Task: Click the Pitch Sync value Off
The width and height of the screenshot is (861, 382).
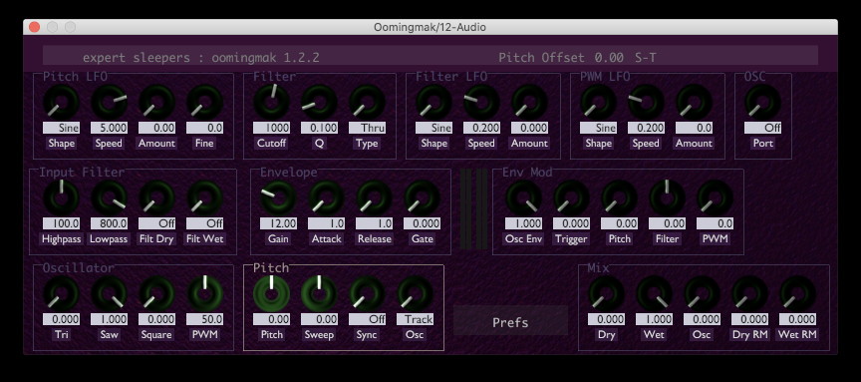Action: coord(367,319)
